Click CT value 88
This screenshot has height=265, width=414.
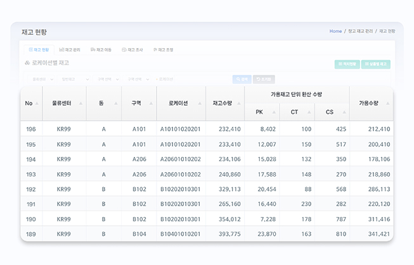point(308,189)
